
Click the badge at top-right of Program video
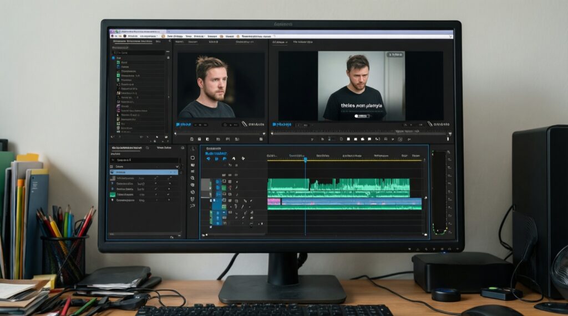[395, 55]
